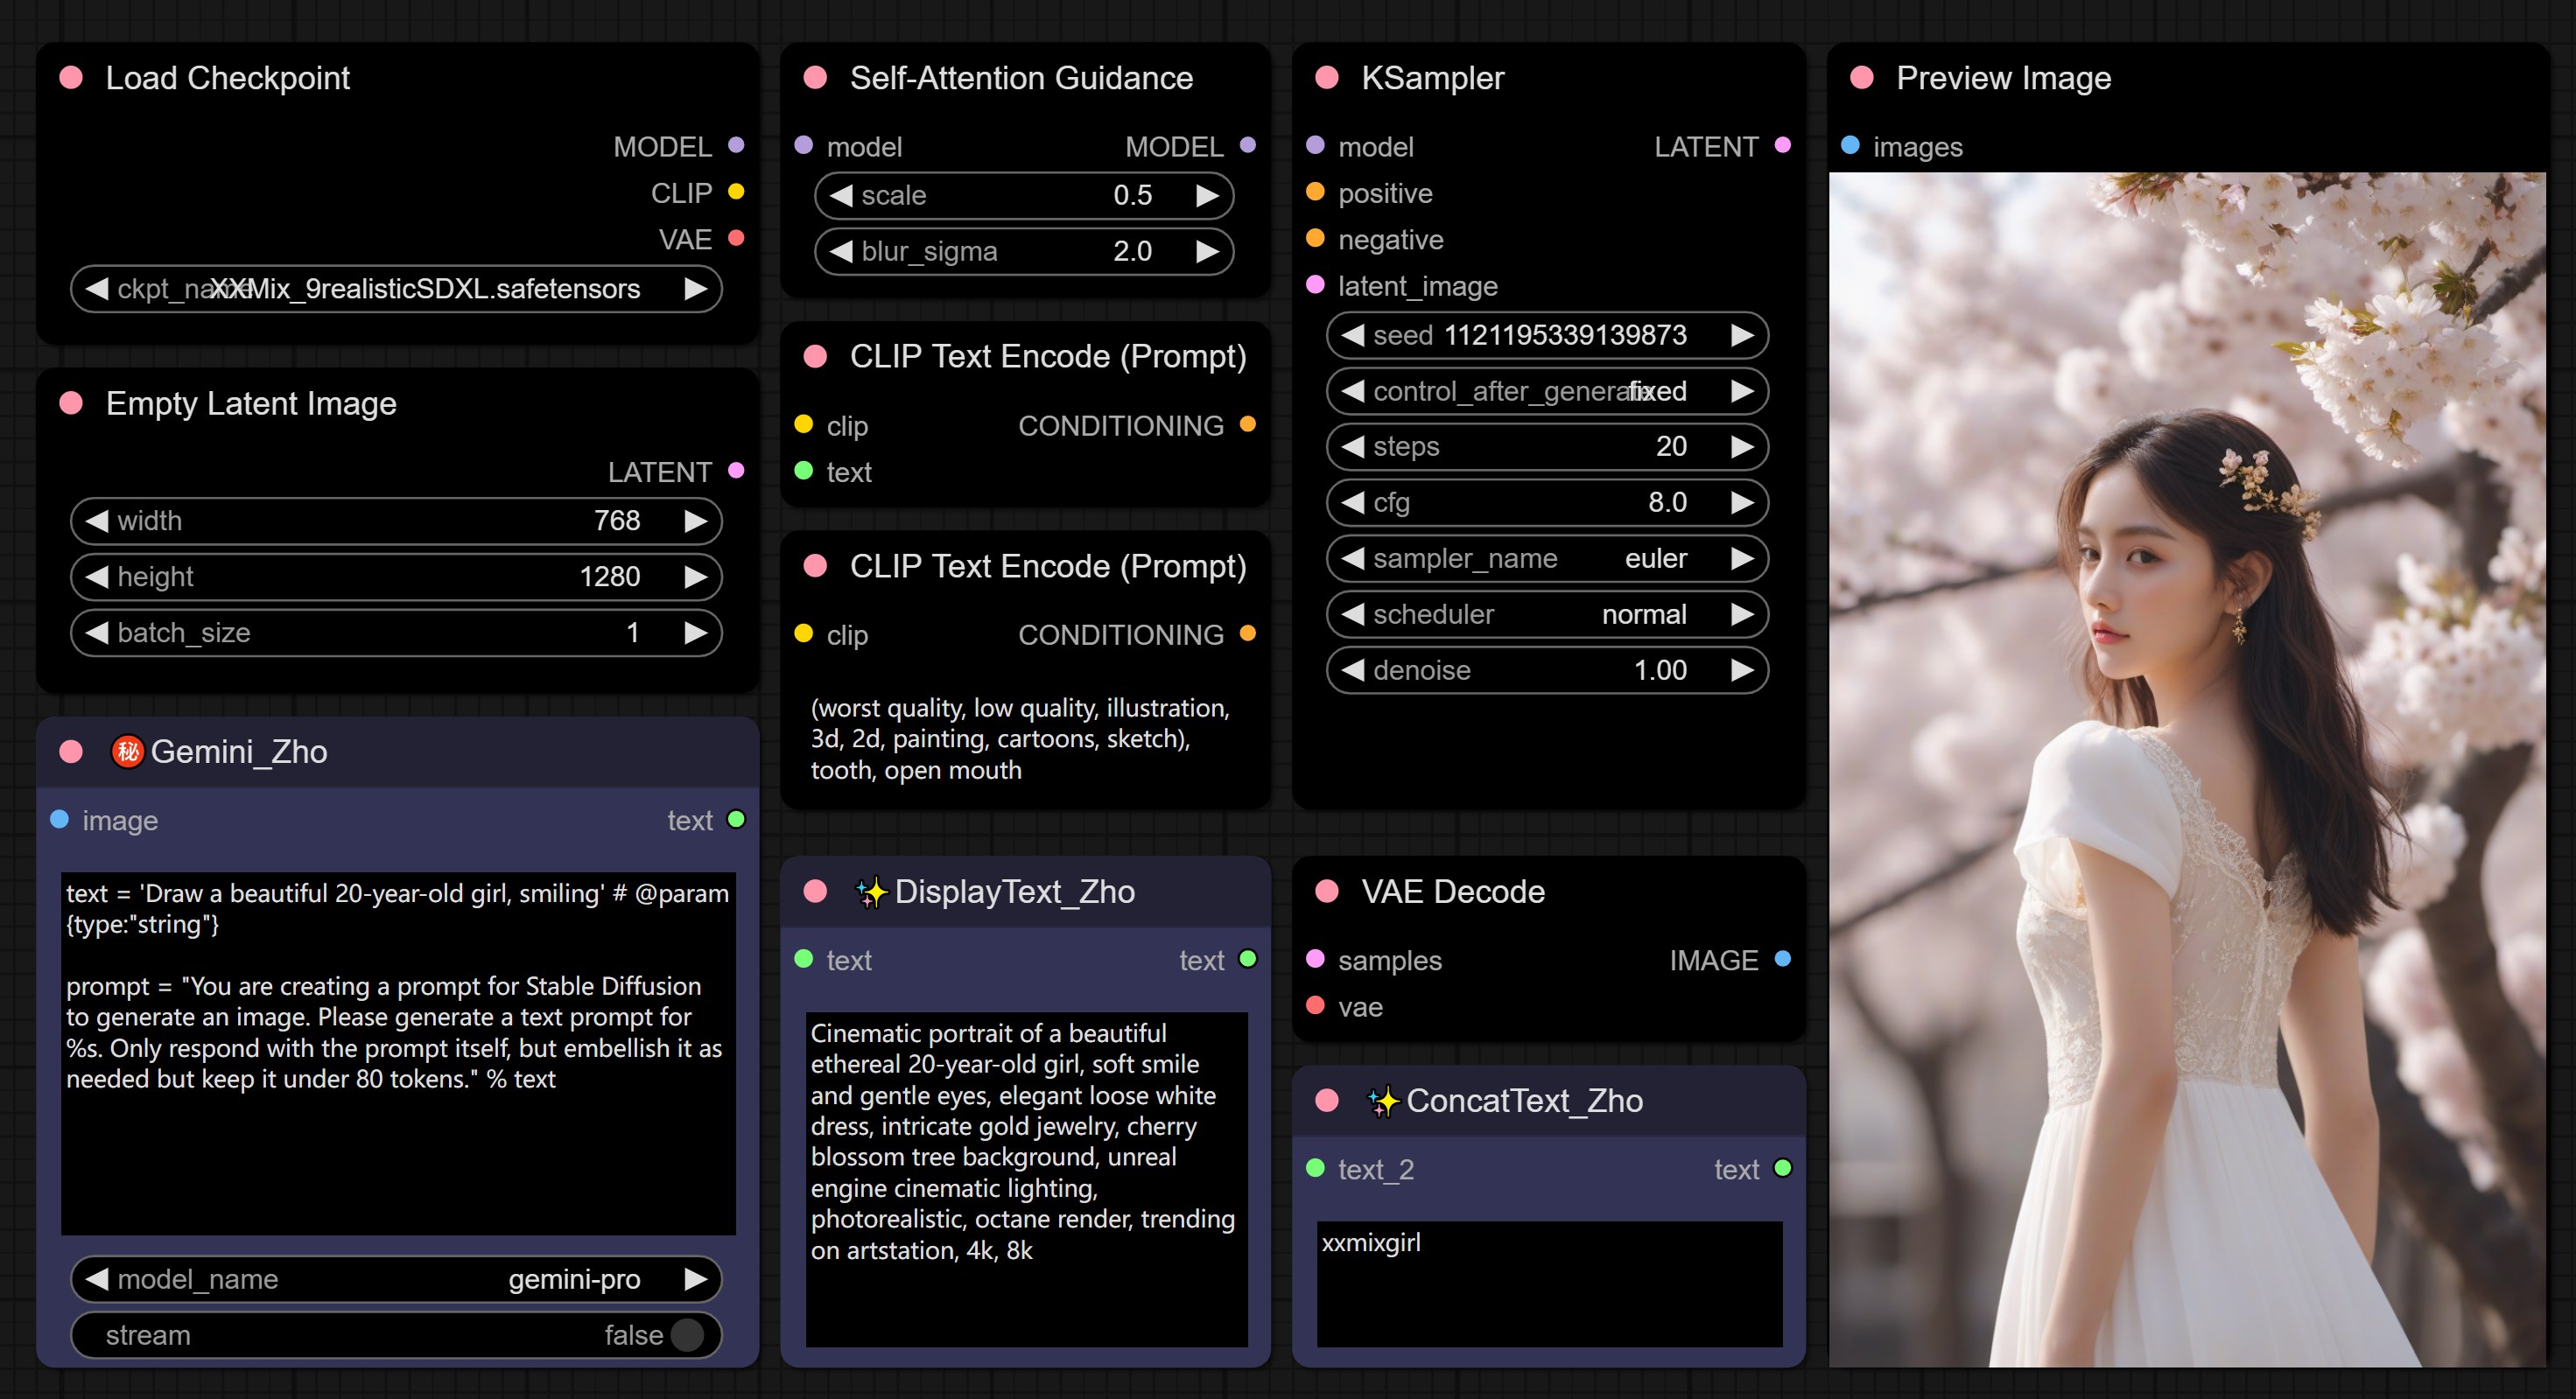This screenshot has height=1399, width=2576.
Task: Click the KSampler node collapse dot
Action: [x=1327, y=78]
